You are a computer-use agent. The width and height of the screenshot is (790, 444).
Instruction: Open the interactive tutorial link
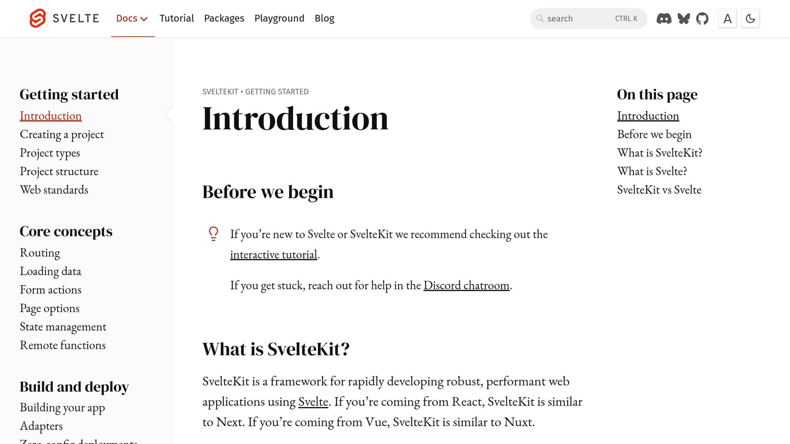[x=274, y=254]
